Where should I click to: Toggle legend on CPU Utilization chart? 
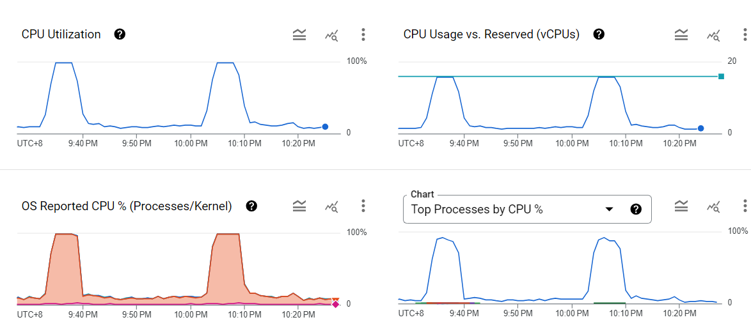click(299, 34)
